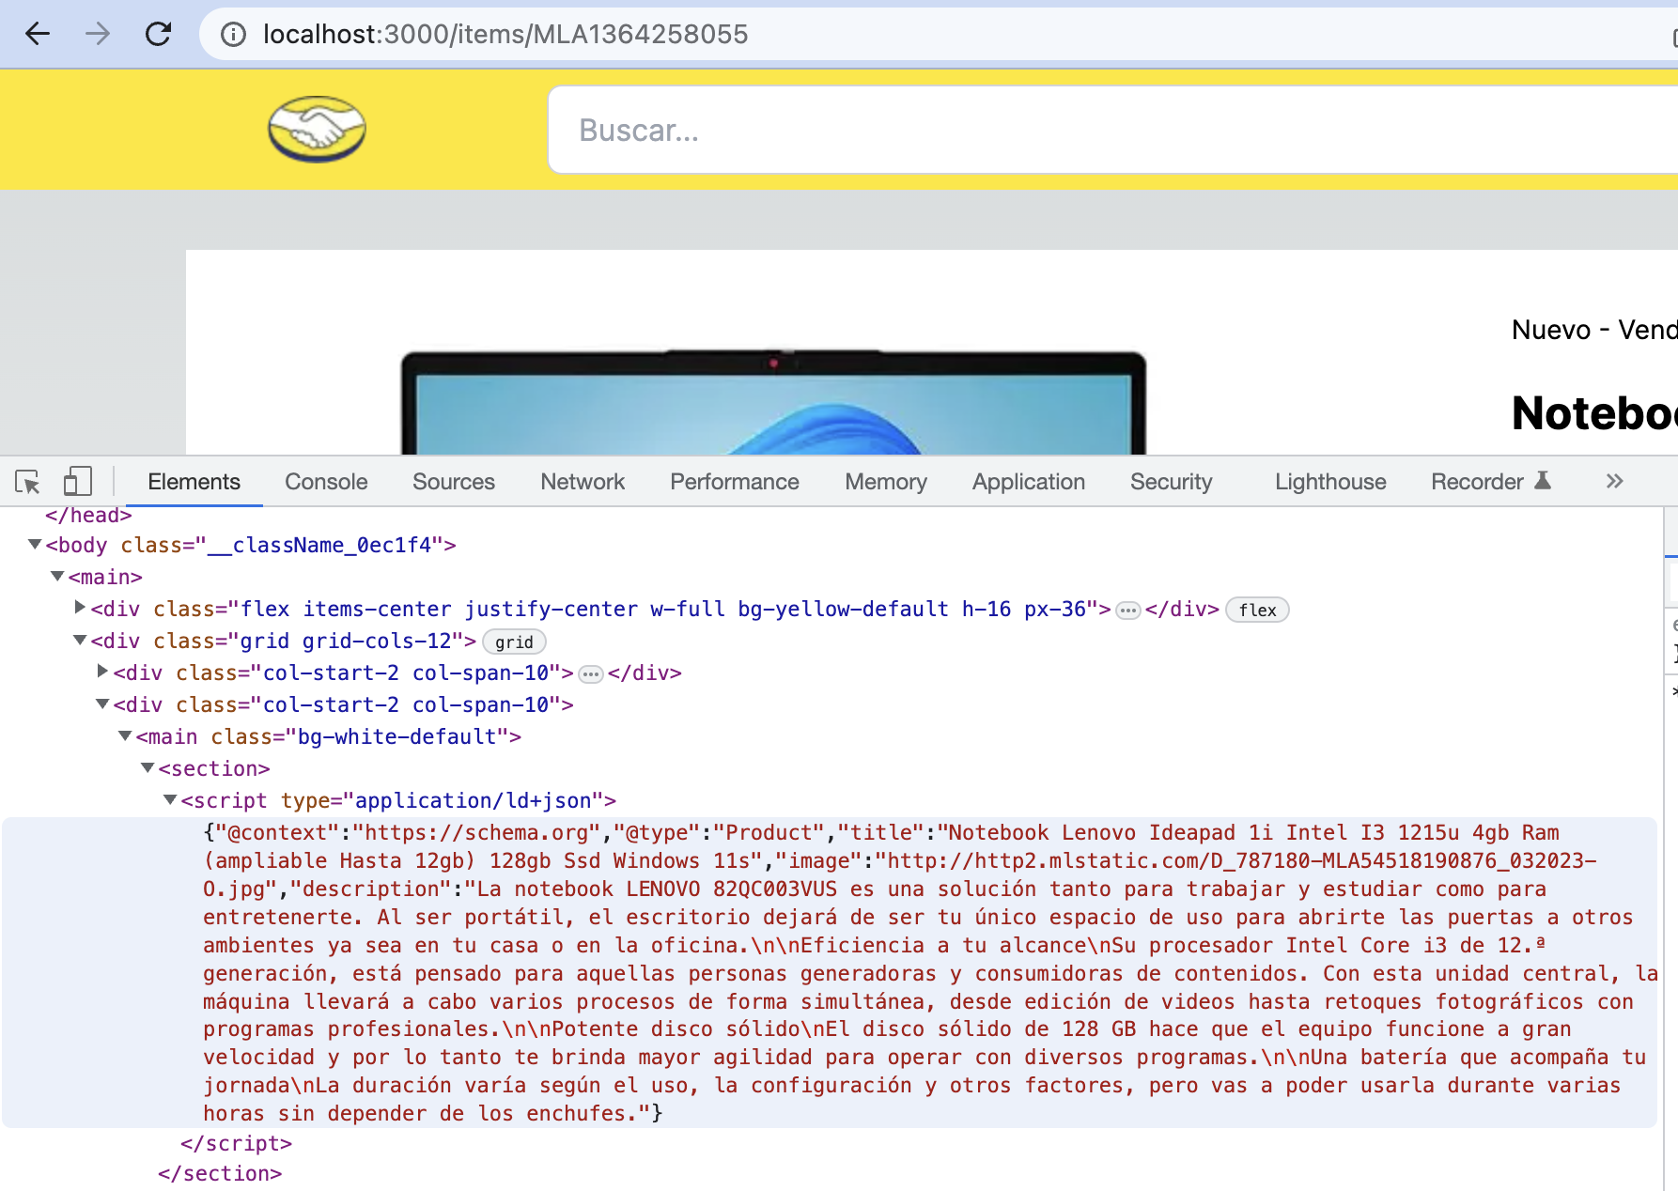The image size is (1678, 1191).
Task: Show more DevTools tabs with the chevron
Action: tap(1614, 482)
